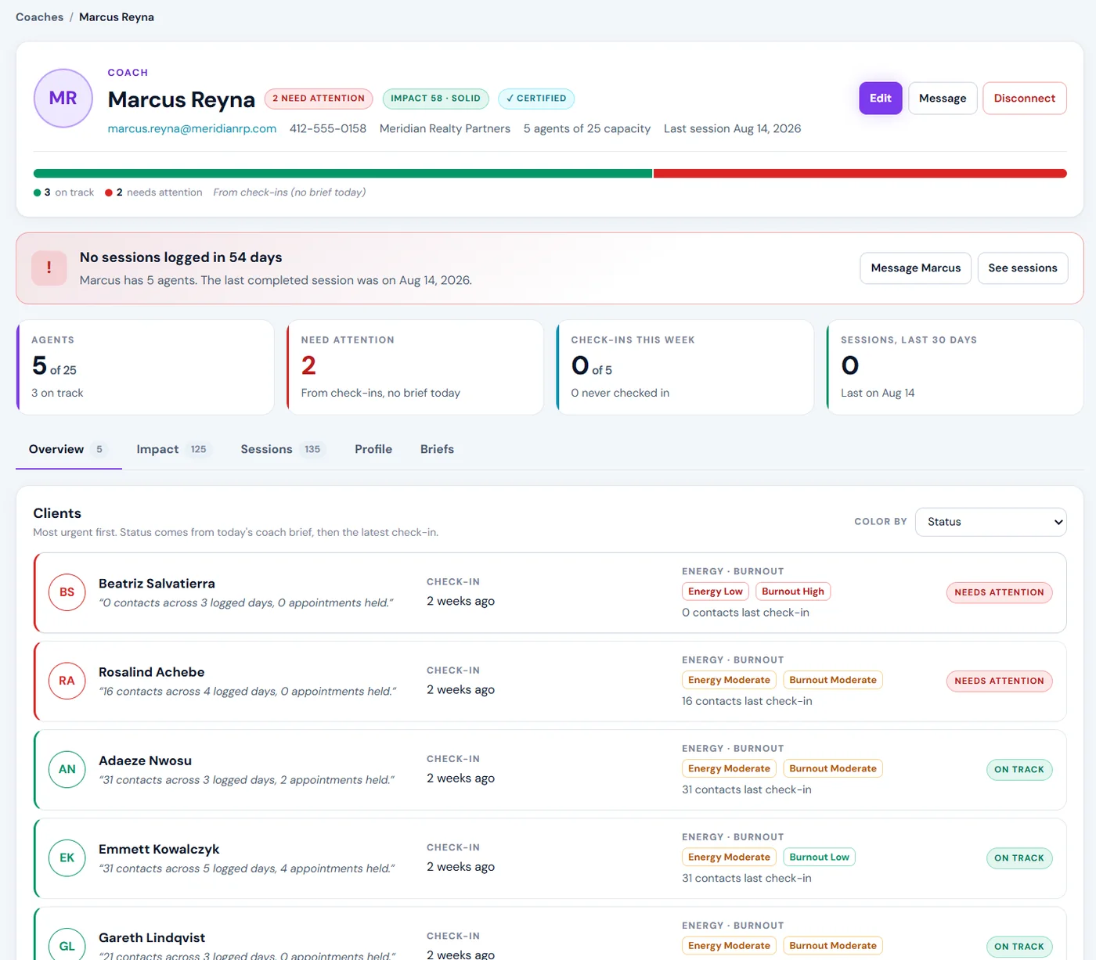
Task: Click the Impact 58 Solid badge
Action: pyautogui.click(x=435, y=99)
